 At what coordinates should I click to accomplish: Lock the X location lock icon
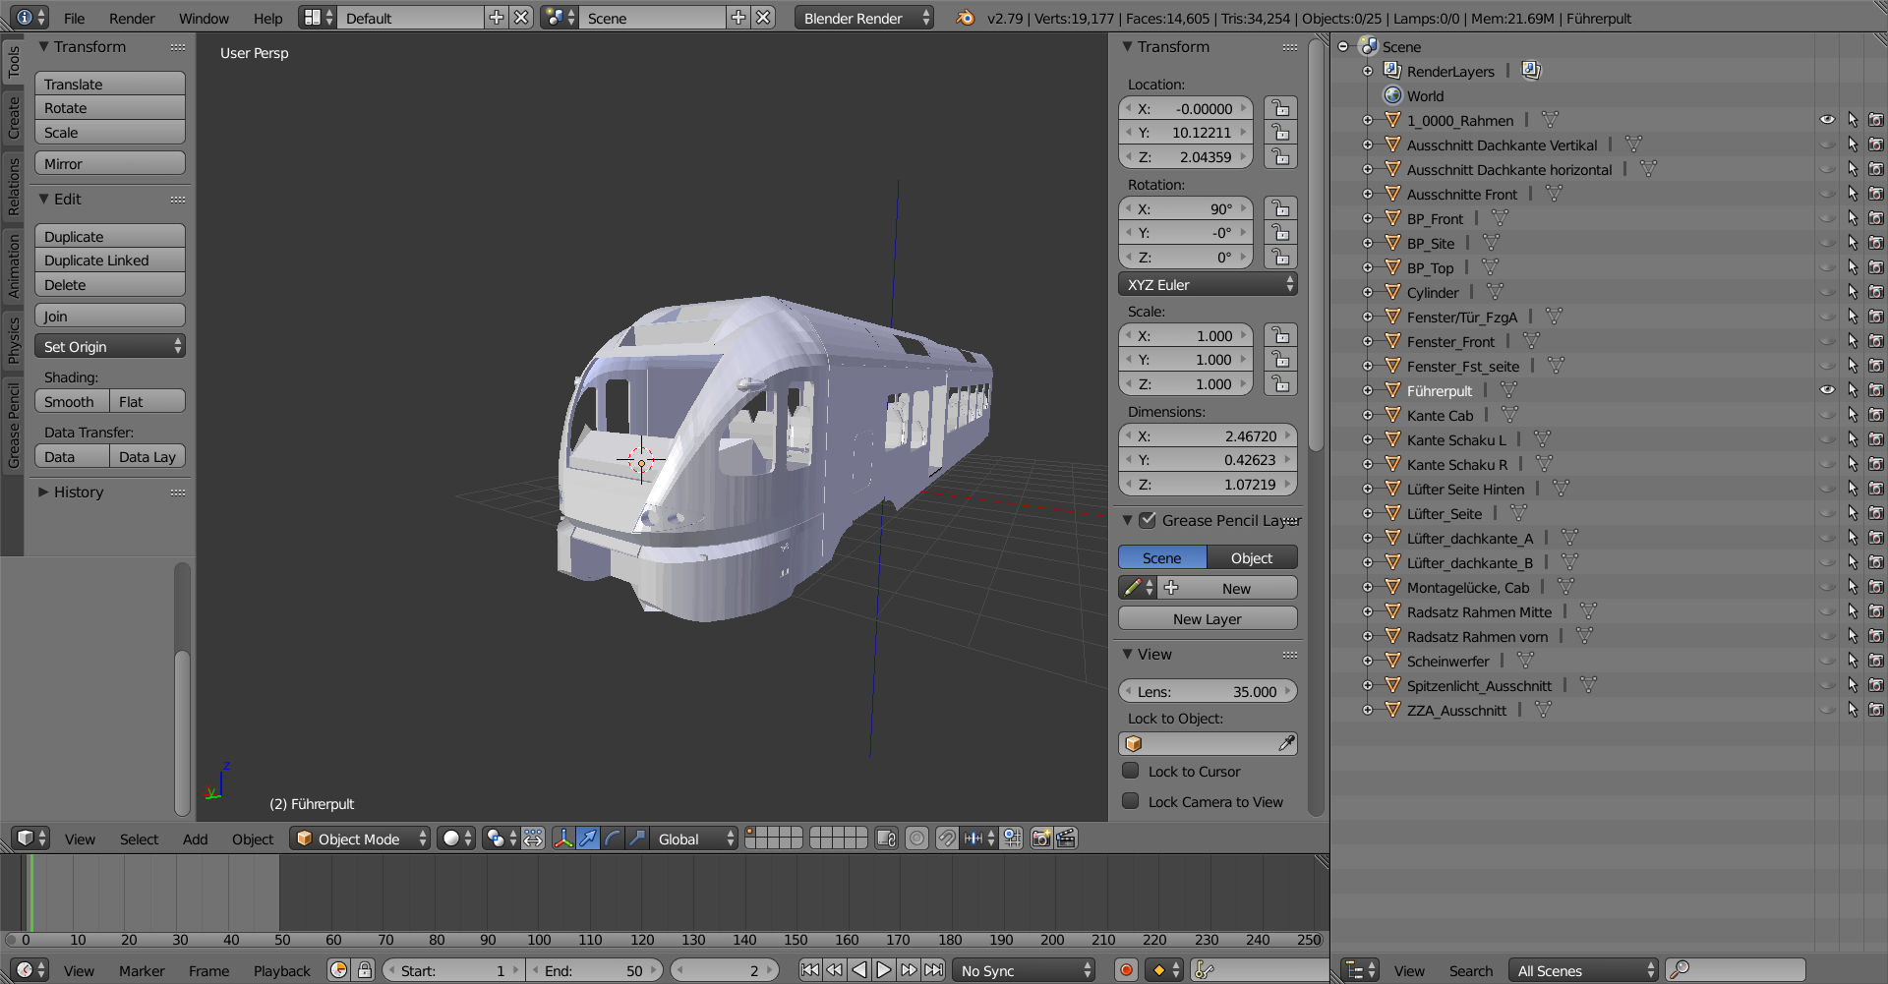(1280, 108)
